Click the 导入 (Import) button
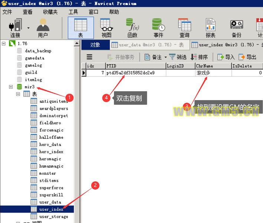Image resolution: width=263 pixels, height=223 pixels. 226,57
